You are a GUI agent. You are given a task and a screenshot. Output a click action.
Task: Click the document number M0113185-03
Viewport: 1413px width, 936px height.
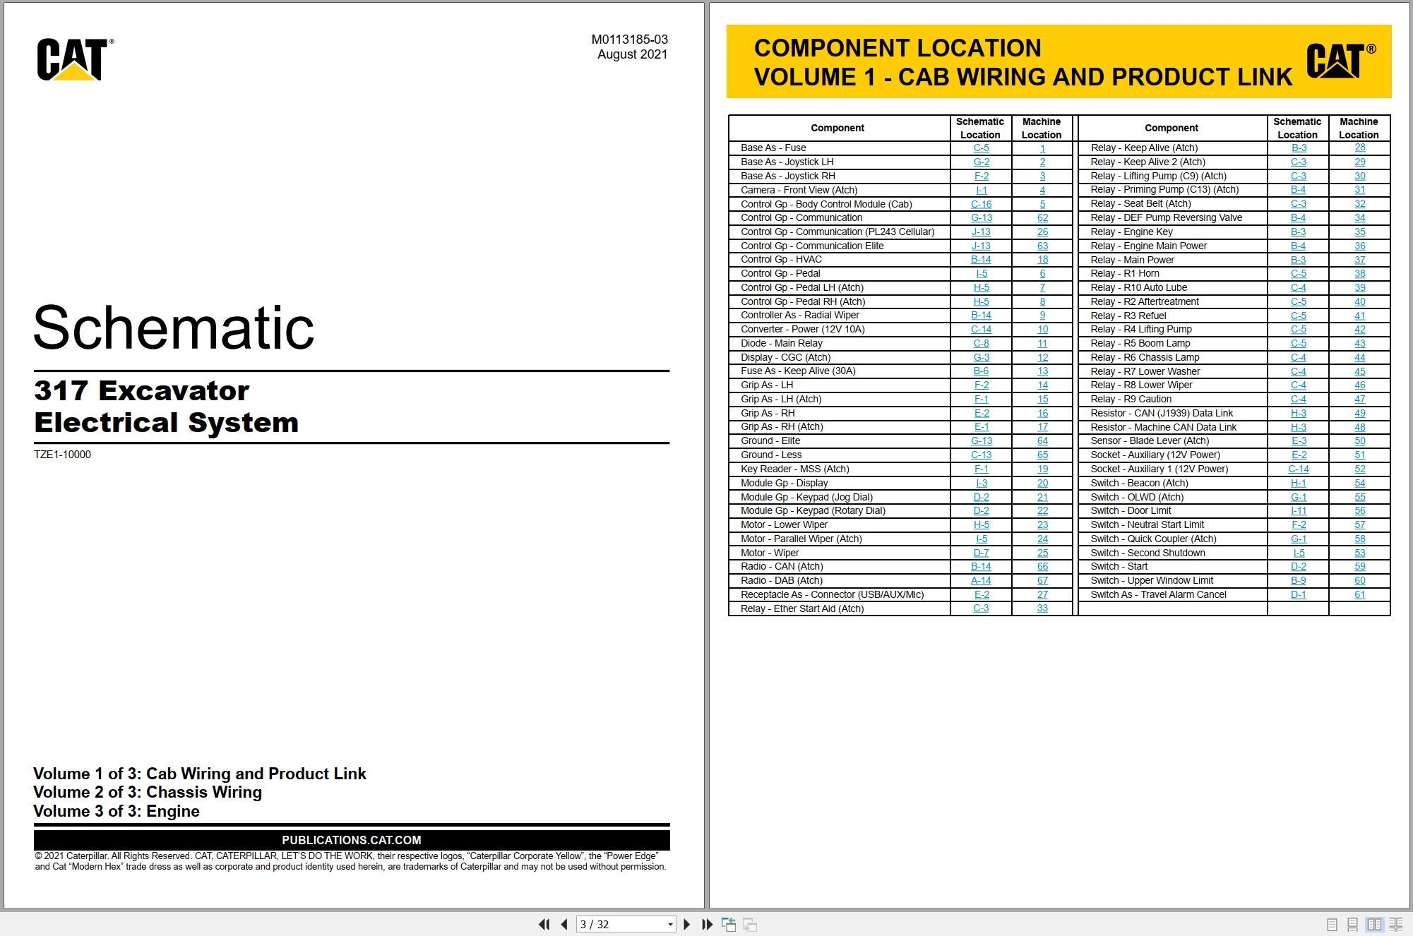pyautogui.click(x=629, y=40)
